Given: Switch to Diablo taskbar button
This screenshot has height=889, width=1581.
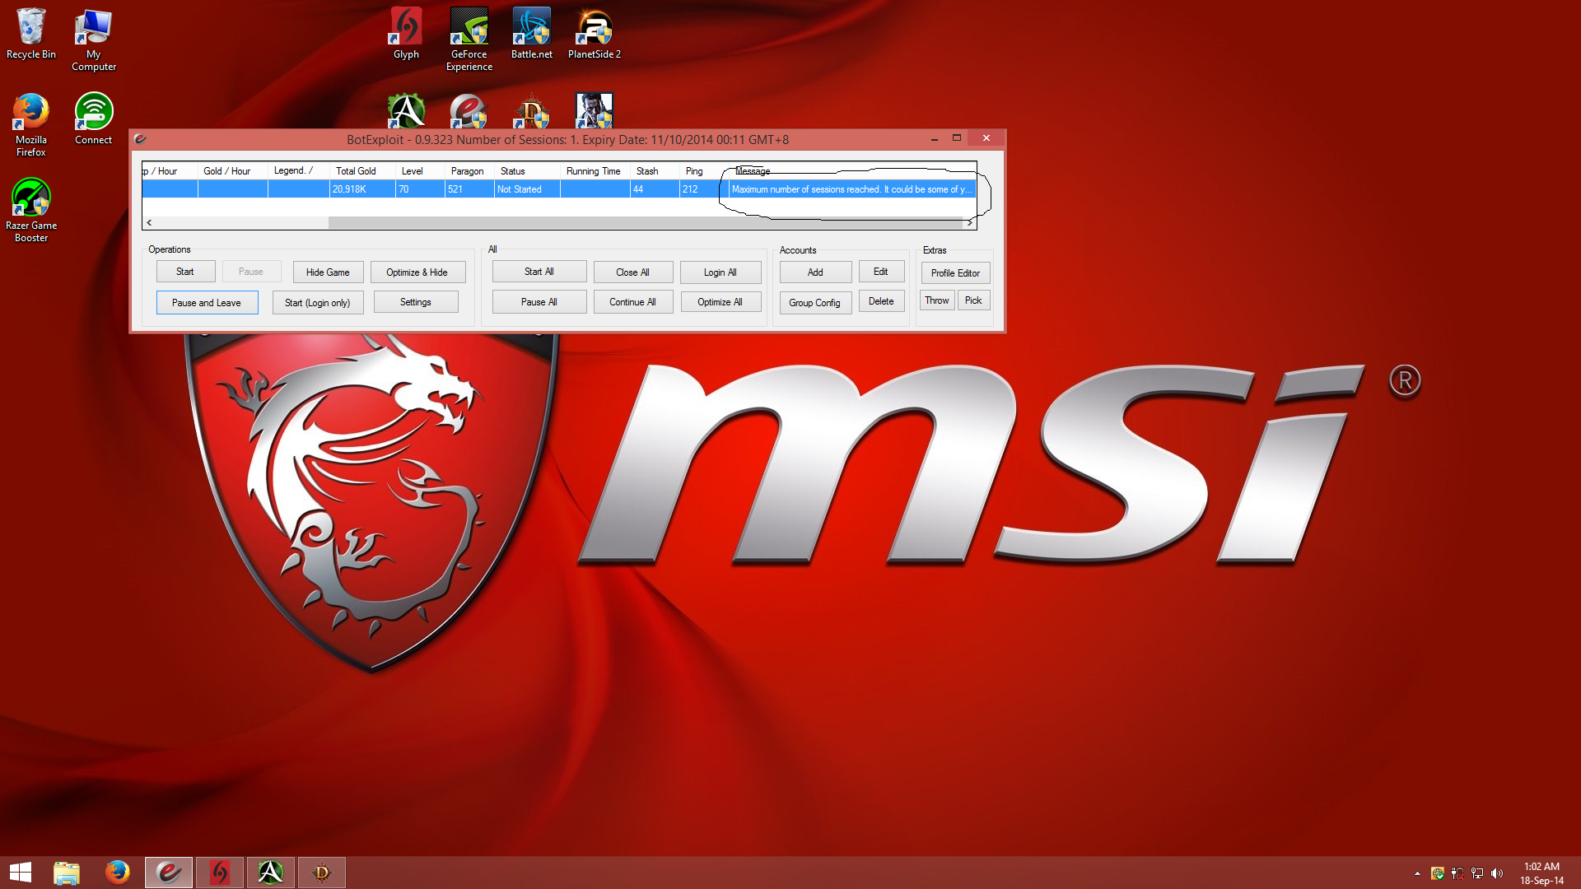Looking at the screenshot, I should (x=322, y=873).
